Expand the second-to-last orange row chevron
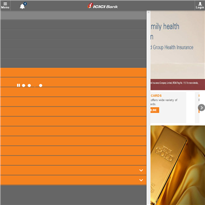The image size is (205, 205). click(x=141, y=170)
